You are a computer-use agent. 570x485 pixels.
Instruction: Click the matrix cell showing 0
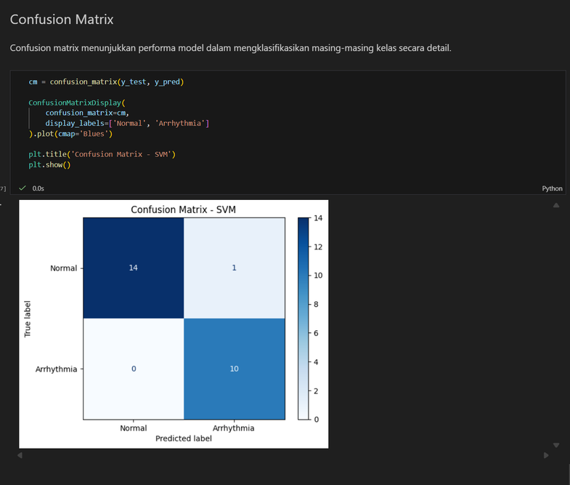[134, 369]
